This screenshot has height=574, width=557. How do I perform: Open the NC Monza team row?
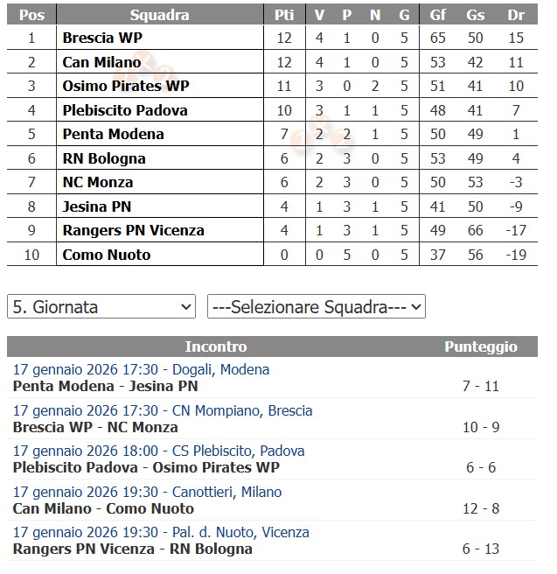pyautogui.click(x=98, y=182)
